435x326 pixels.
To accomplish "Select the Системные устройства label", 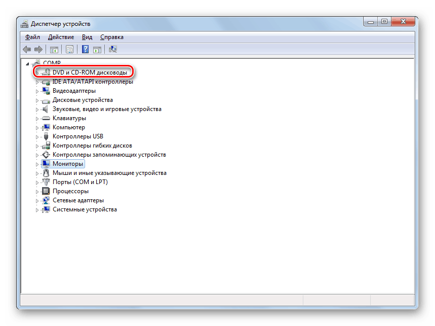I will point(85,209).
